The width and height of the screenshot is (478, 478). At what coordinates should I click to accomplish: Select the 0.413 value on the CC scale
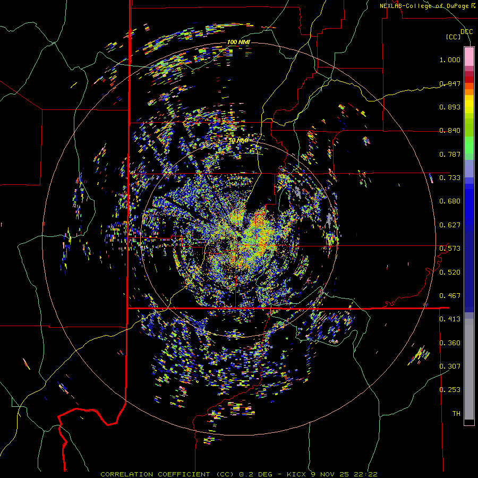pos(450,319)
